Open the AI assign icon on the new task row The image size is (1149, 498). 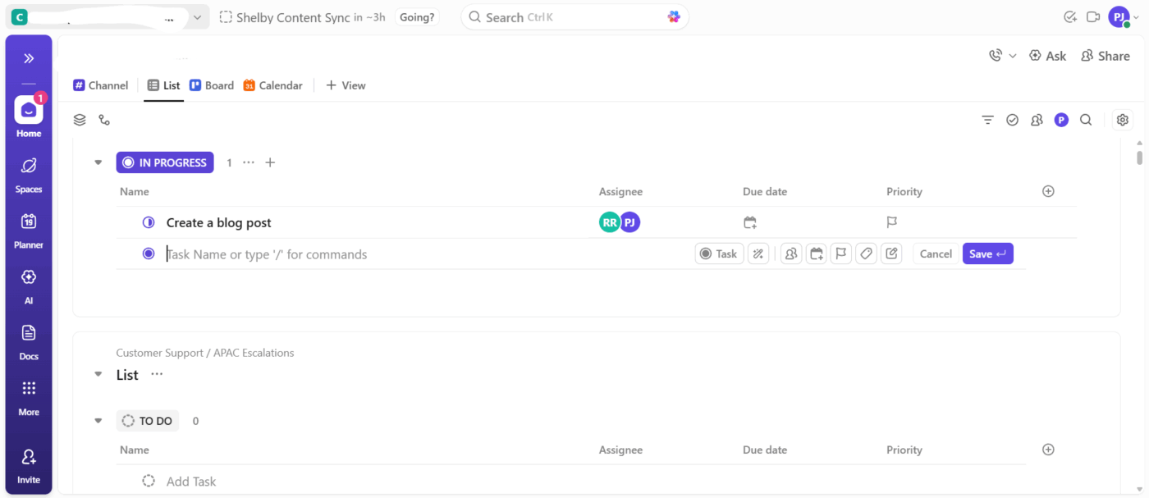point(758,254)
